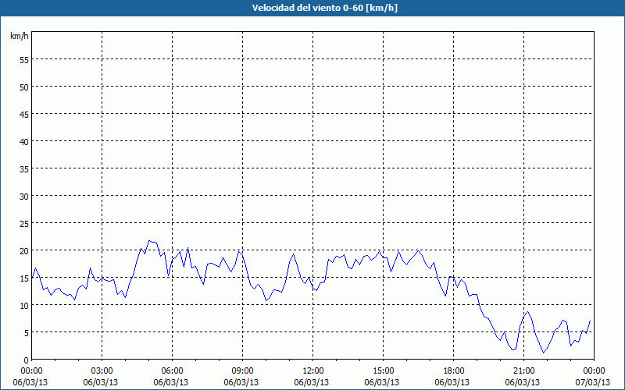The image size is (625, 390).
Task: Select the 15 y-axis label
Action: [24, 278]
